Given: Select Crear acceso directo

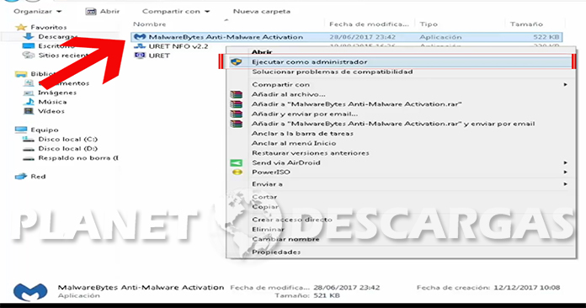Looking at the screenshot, I should (x=292, y=220).
